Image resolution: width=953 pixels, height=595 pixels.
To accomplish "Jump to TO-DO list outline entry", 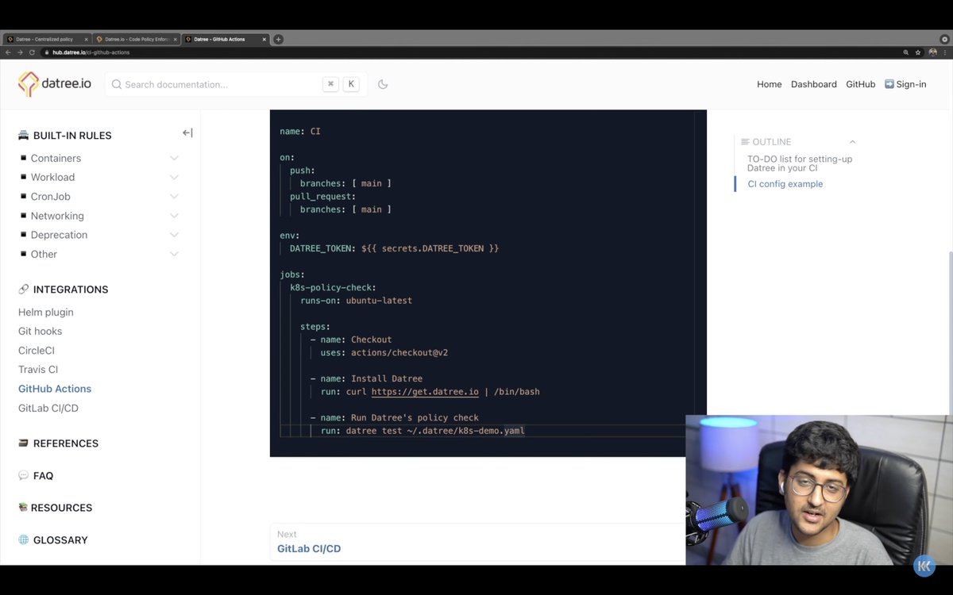I will coord(800,163).
